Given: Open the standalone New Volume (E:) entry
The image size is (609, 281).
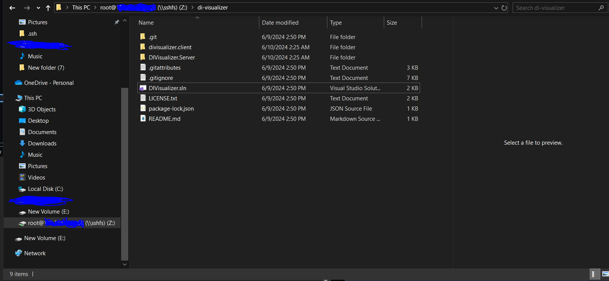Looking at the screenshot, I should (45, 238).
